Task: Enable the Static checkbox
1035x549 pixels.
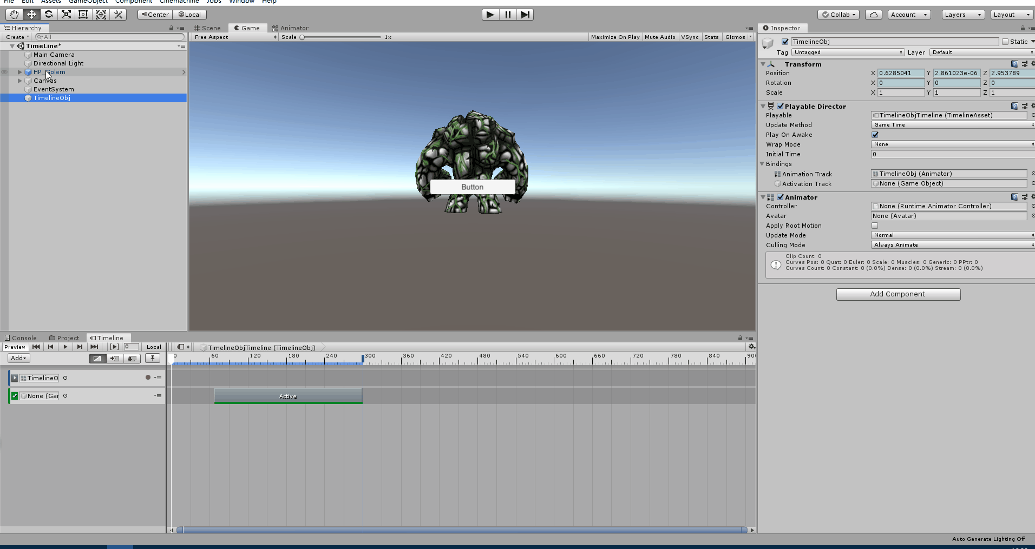Action: (1005, 42)
